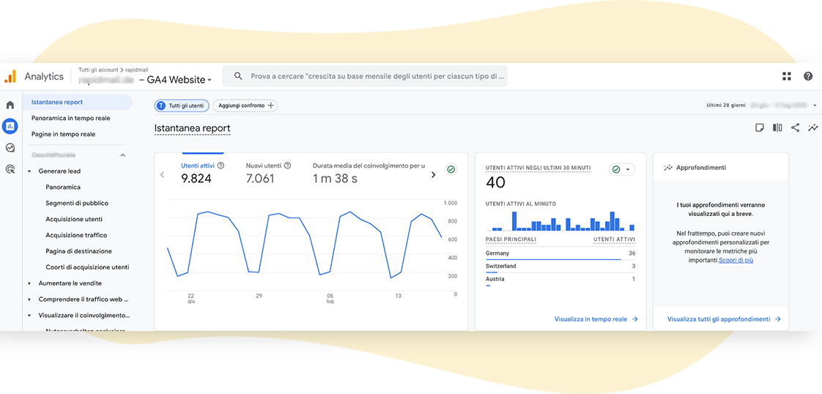Open Panoramica in tempo reale
The height and width of the screenshot is (394, 822).
pos(70,118)
